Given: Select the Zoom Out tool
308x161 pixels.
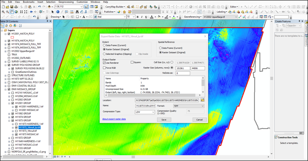Looking at the screenshot, I should 7,12.
